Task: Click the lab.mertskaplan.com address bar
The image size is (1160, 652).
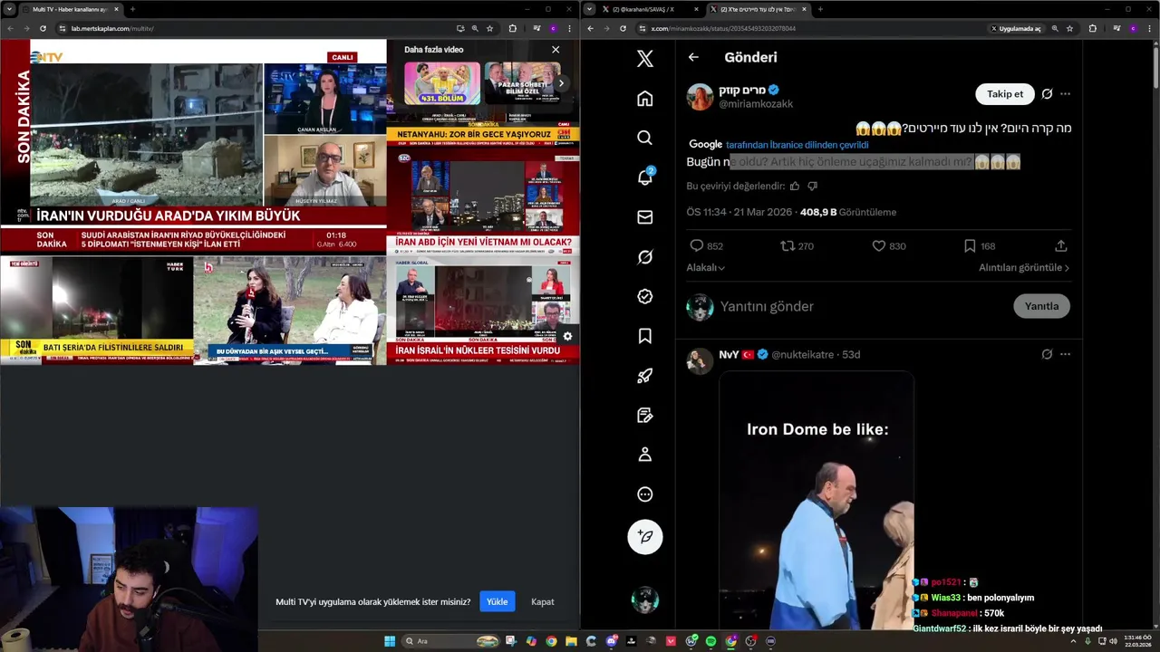Action: tap(254, 28)
